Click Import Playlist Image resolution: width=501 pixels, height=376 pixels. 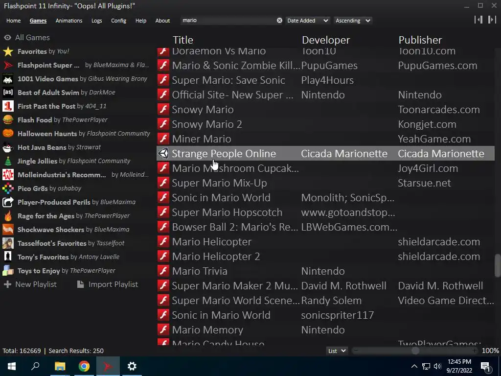[108, 284]
